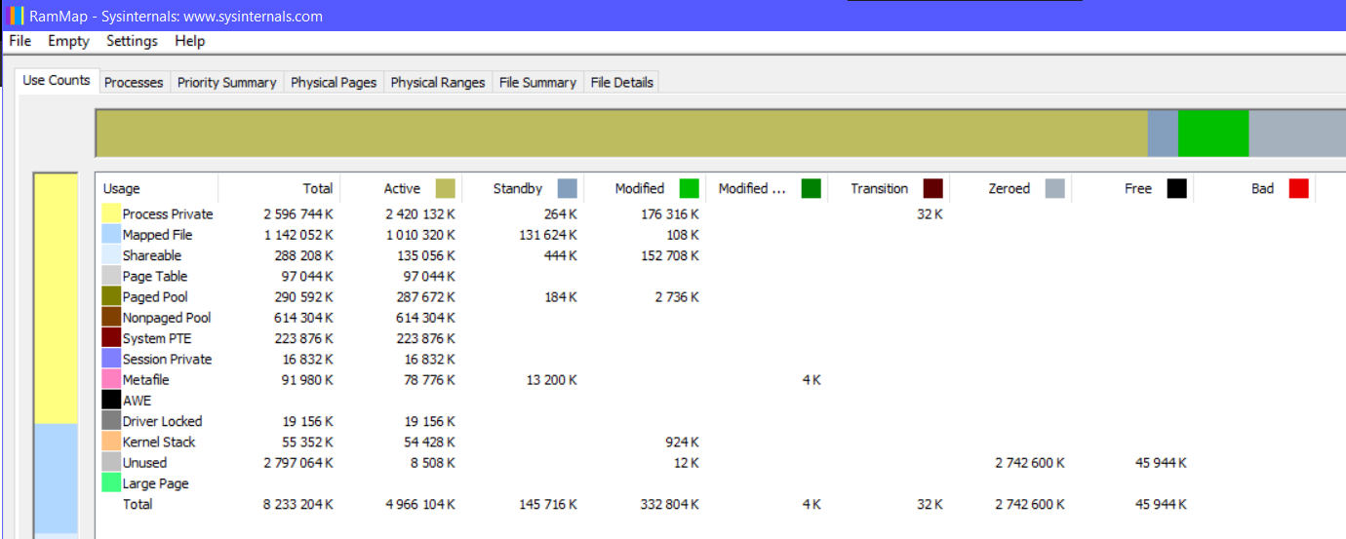
Task: Click the dark green Modified no-write swatch
Action: point(812,188)
